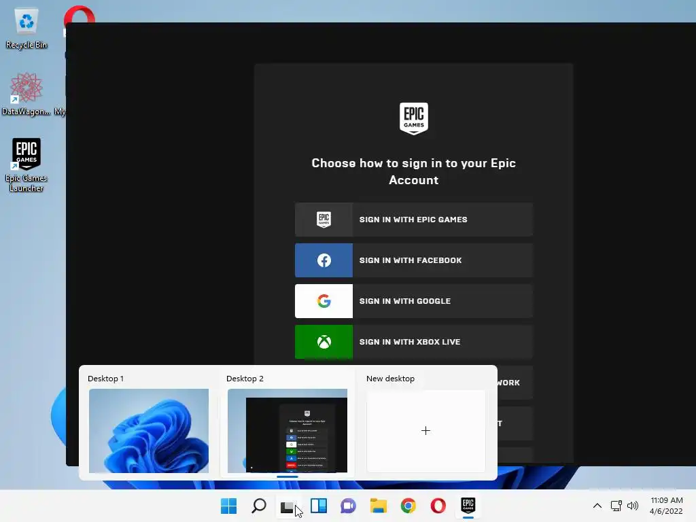The width and height of the screenshot is (696, 522).
Task: Click Sign in with Facebook
Action: click(x=414, y=260)
